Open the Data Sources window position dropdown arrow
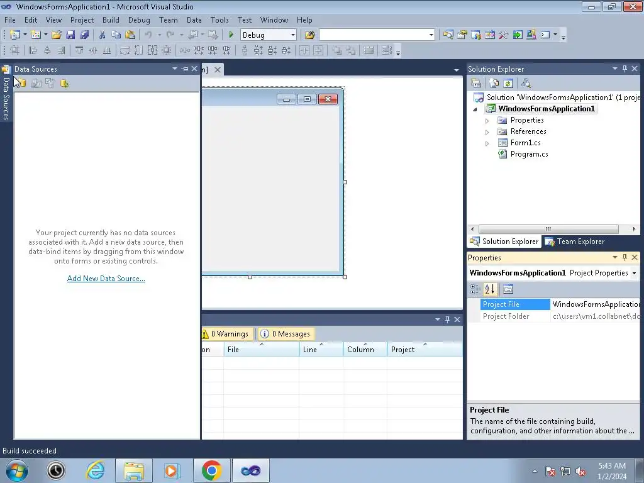Viewport: 644px width, 483px height. (x=175, y=69)
